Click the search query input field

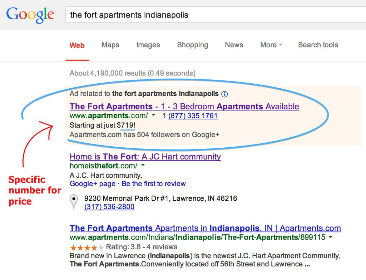click(x=214, y=15)
